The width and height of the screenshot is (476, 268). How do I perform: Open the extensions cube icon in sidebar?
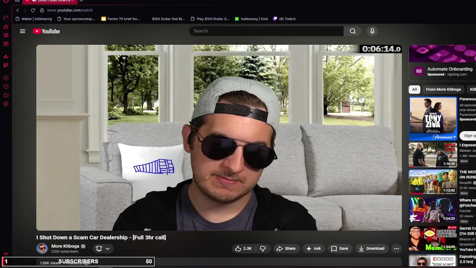pyautogui.click(x=6, y=95)
